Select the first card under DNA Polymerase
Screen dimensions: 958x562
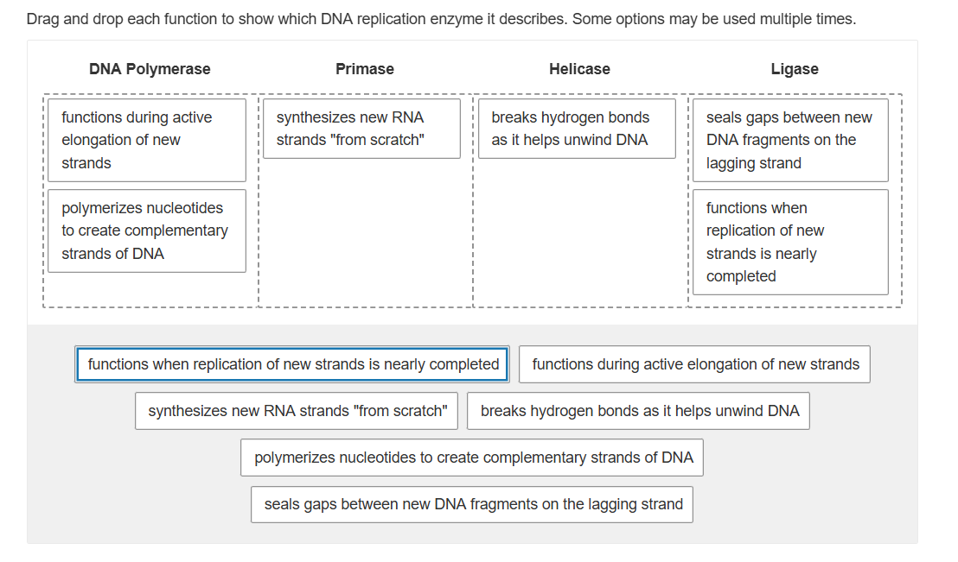click(146, 140)
